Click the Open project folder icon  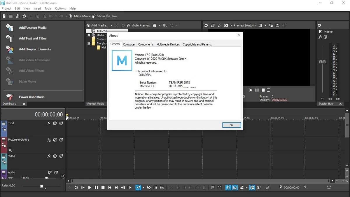pos(10,16)
